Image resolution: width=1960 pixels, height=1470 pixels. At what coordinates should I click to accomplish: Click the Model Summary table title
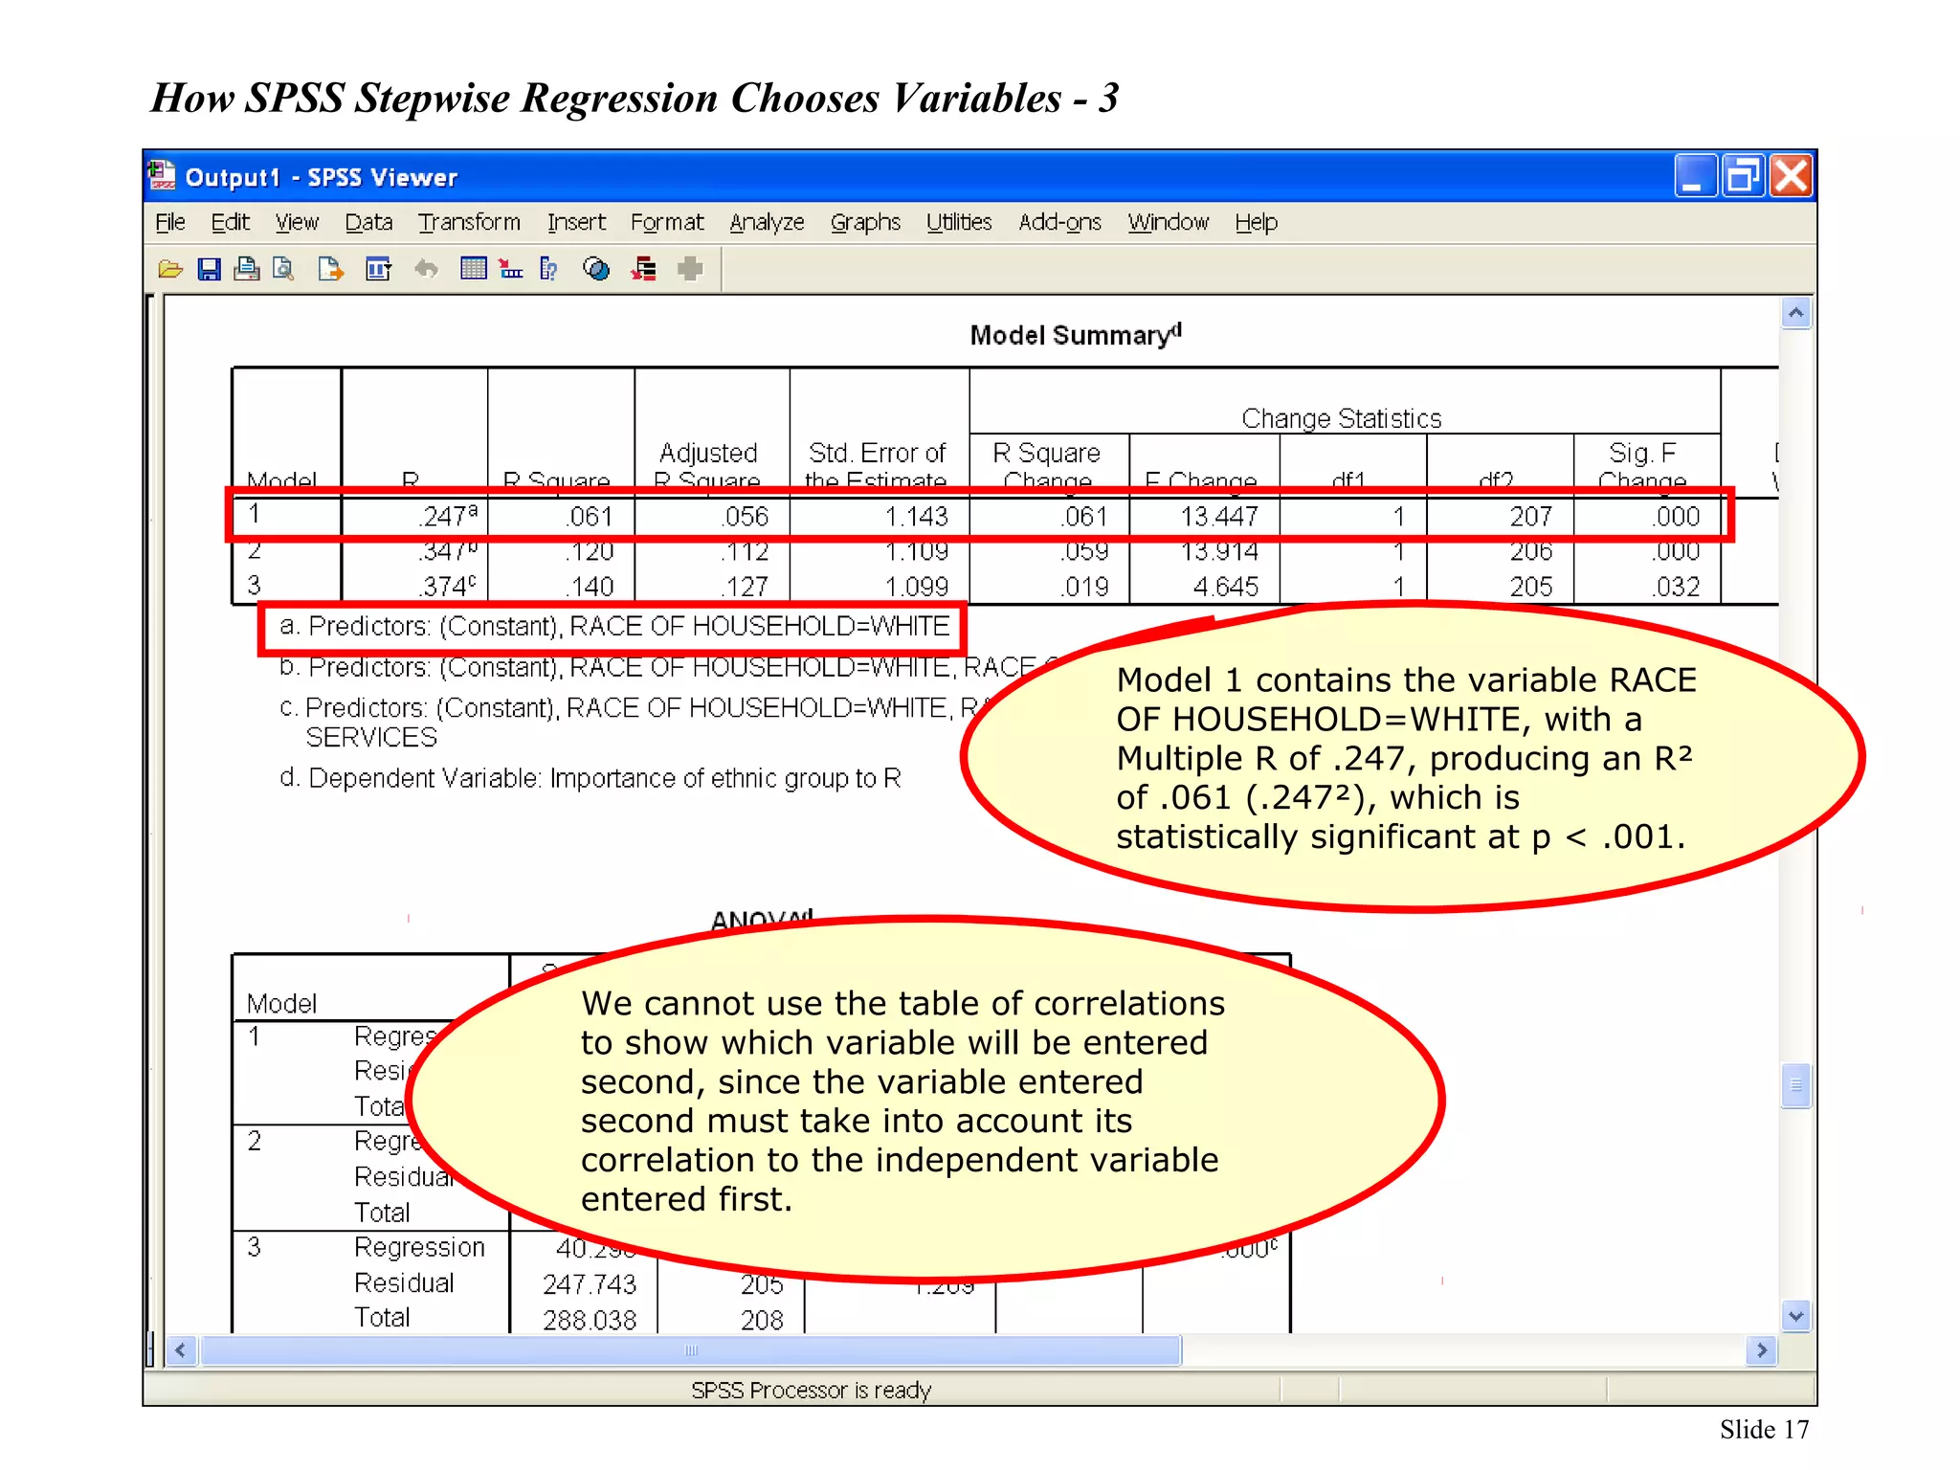pos(1076,335)
